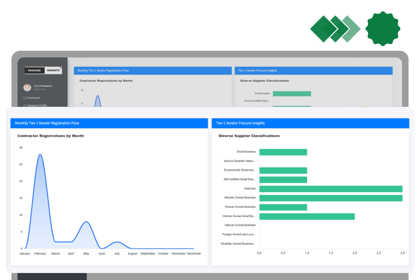
Task: Open Company Profile from the sidebar menu
Action: (x=38, y=105)
